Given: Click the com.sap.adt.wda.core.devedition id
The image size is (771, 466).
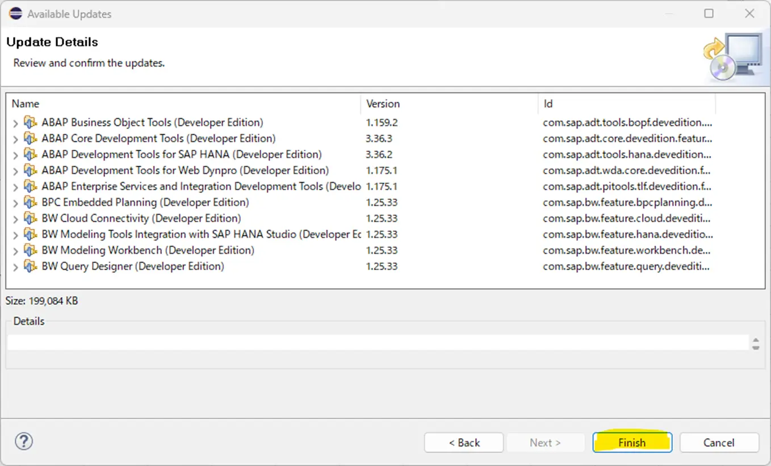Looking at the screenshot, I should [627, 170].
